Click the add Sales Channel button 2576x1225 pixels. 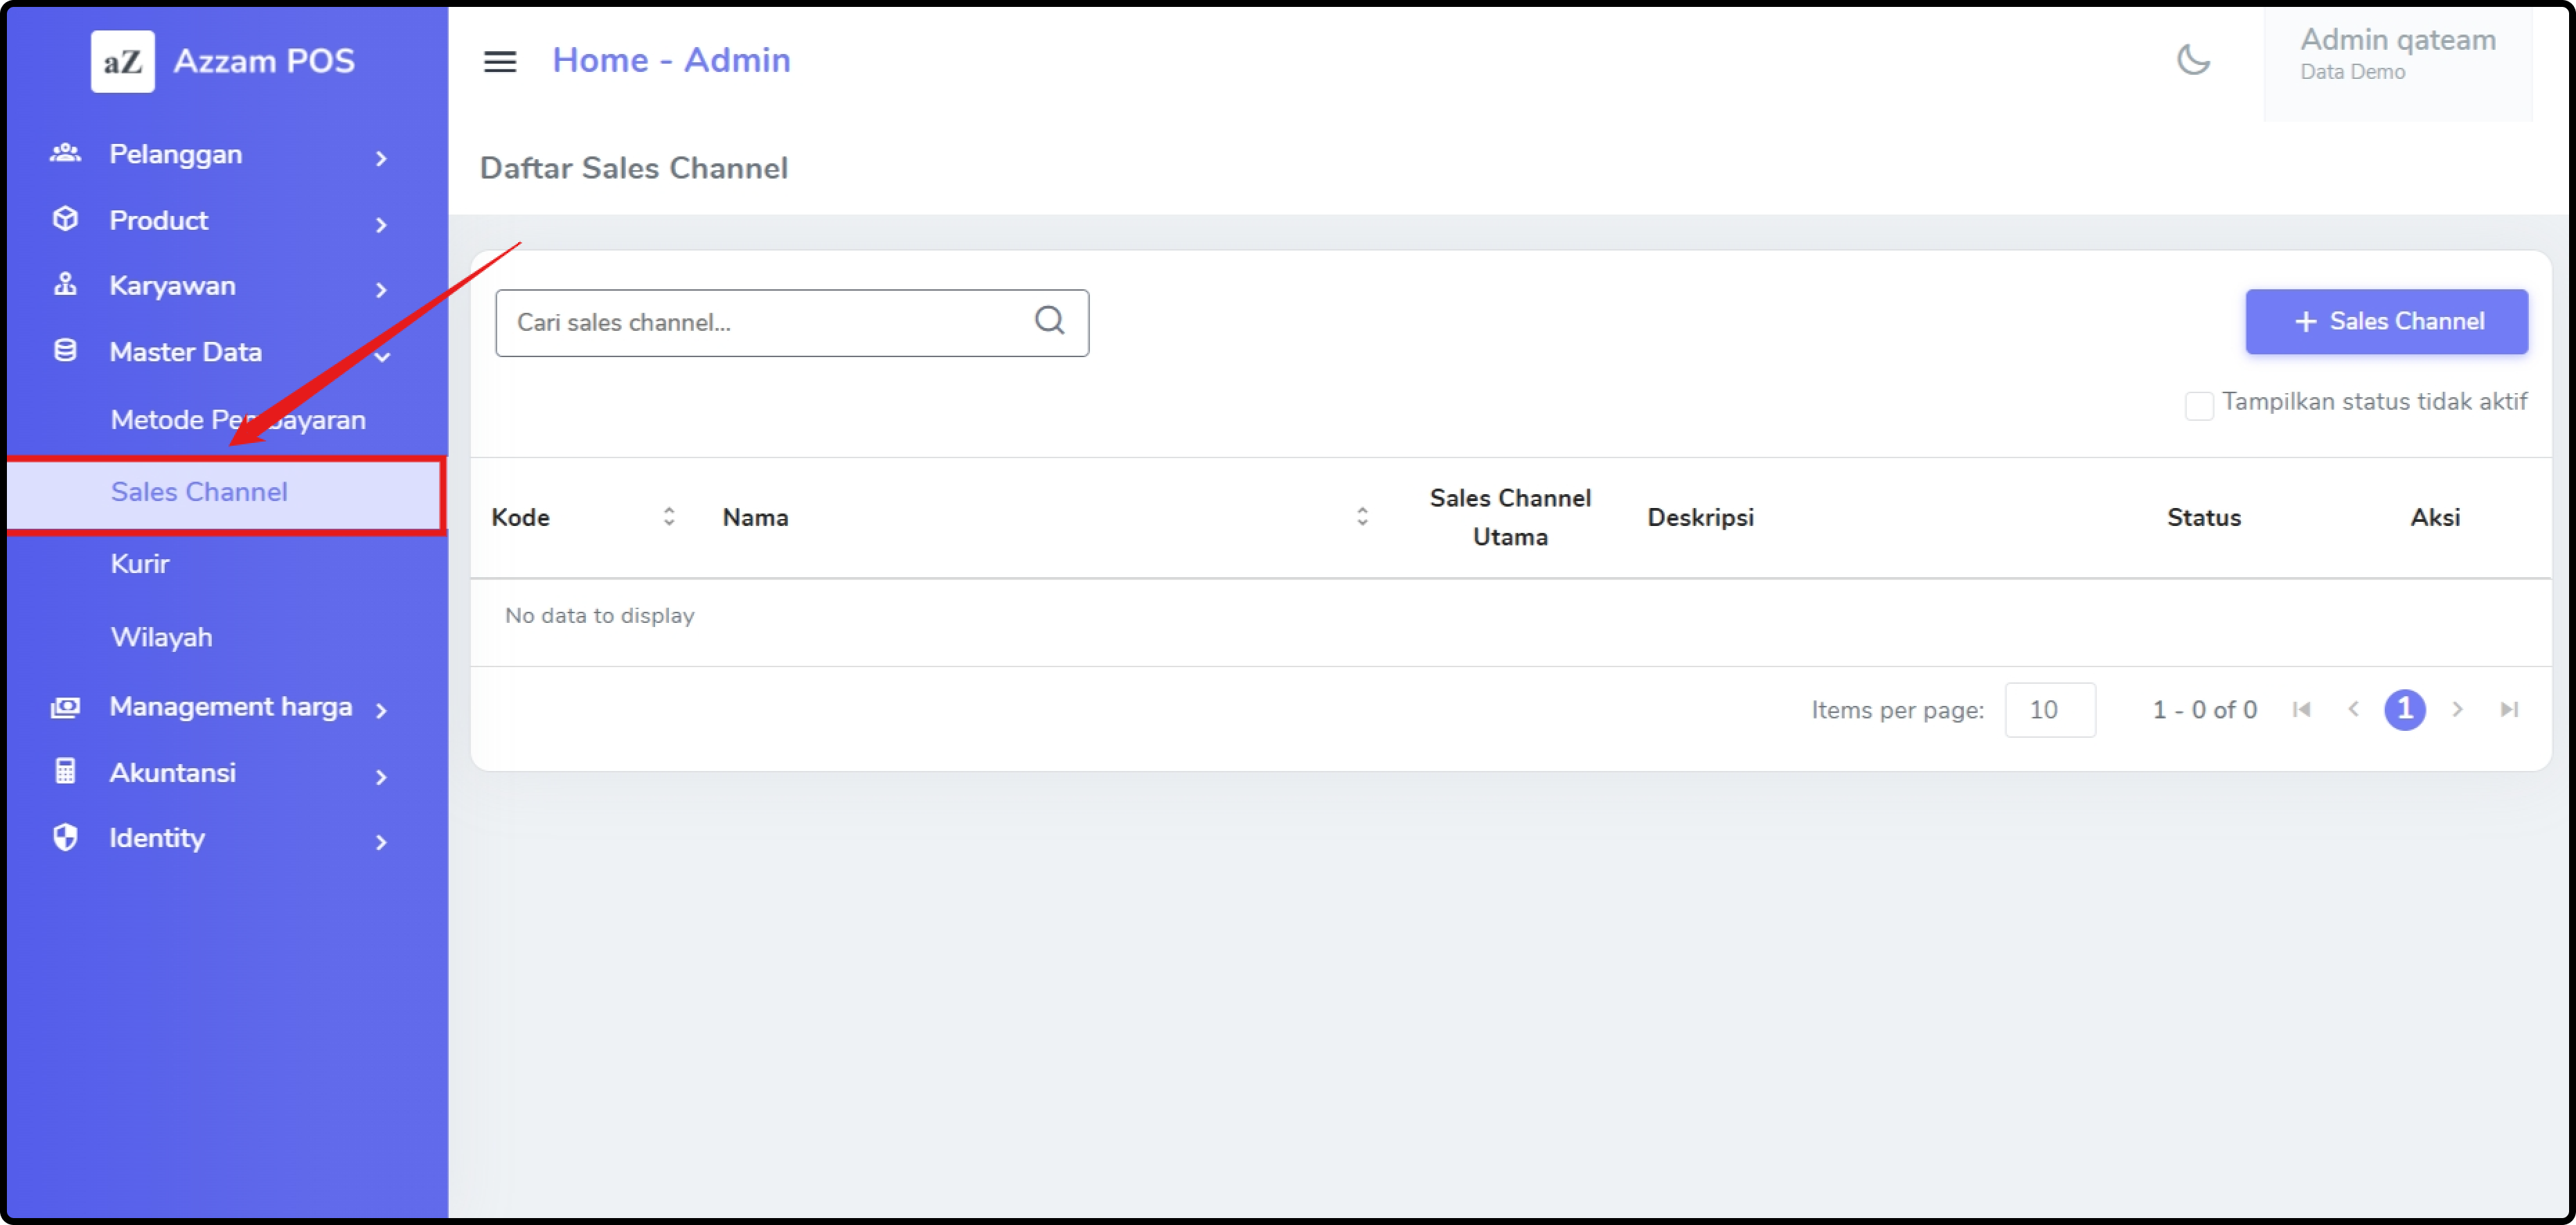pos(2386,322)
